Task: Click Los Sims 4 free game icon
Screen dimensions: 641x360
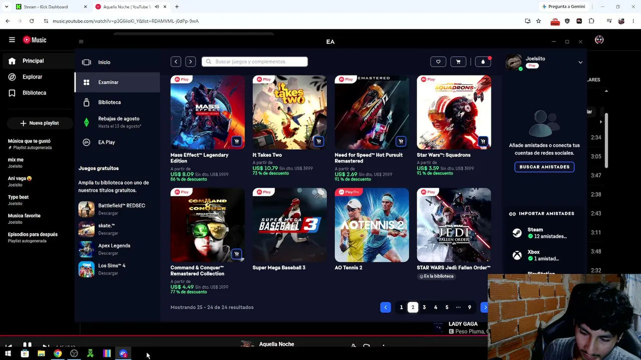Action: click(x=86, y=269)
